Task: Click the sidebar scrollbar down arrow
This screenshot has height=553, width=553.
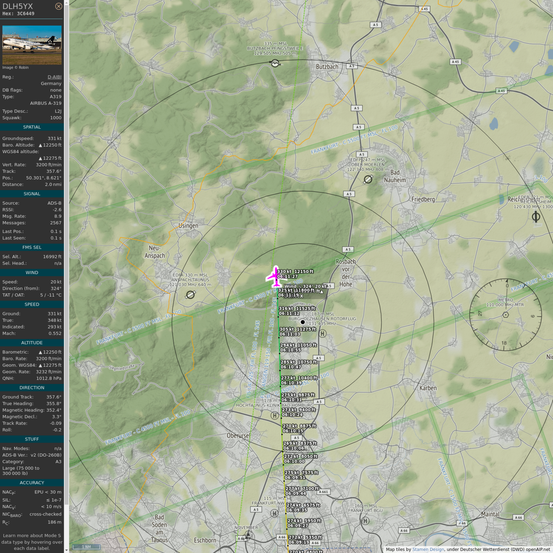Action: [66, 550]
